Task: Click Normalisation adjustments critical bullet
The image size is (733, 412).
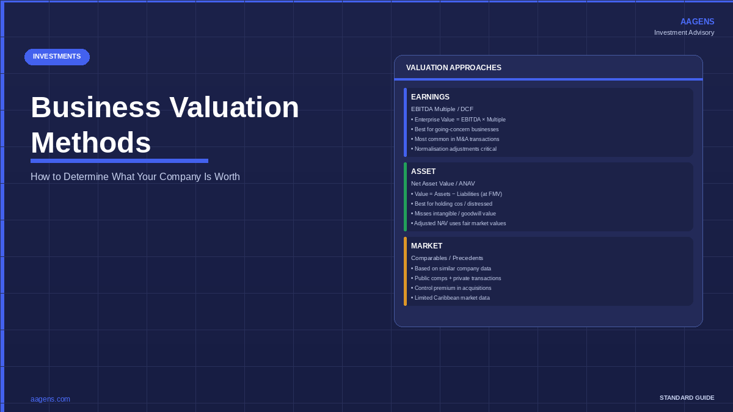Action: (454, 149)
